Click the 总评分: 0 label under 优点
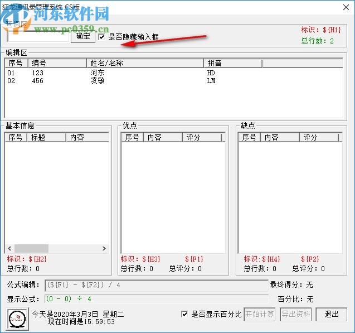 pyautogui.click(x=186, y=269)
